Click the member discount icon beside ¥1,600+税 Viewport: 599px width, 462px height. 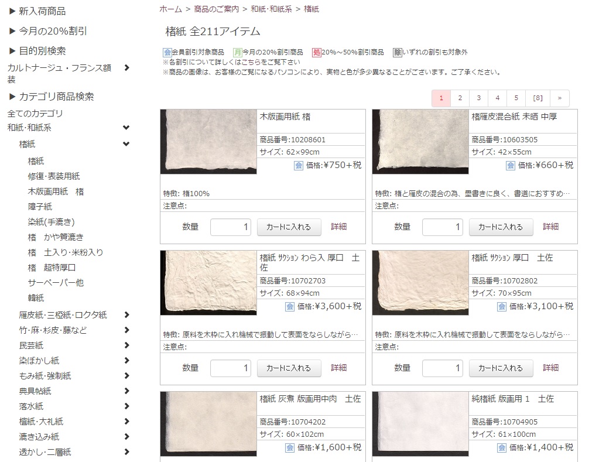point(290,447)
